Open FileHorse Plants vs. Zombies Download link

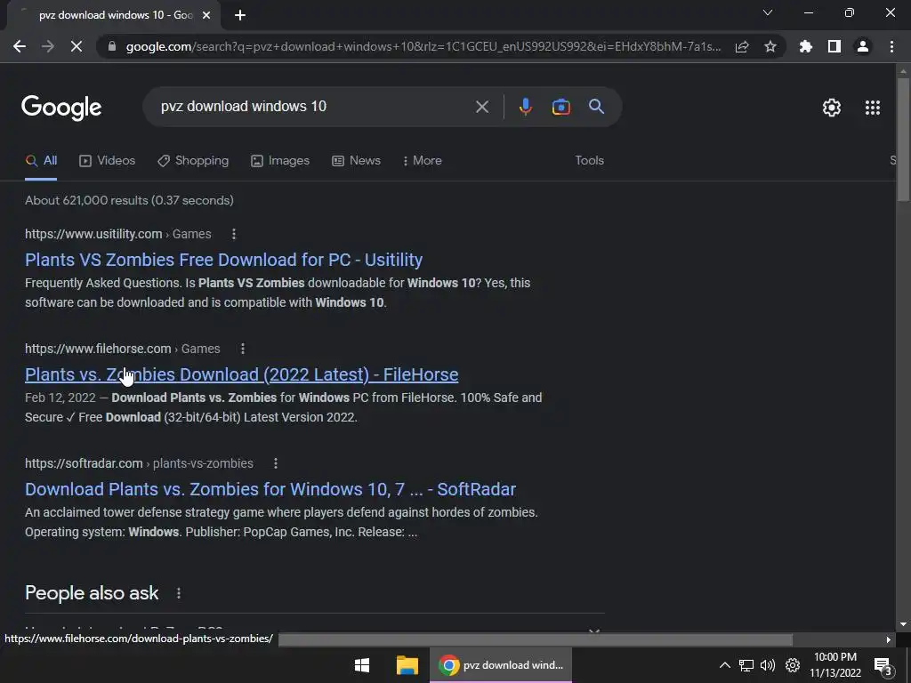pos(242,374)
